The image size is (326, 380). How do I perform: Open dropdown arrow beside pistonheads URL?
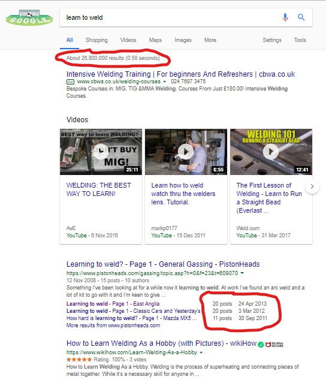242,273
